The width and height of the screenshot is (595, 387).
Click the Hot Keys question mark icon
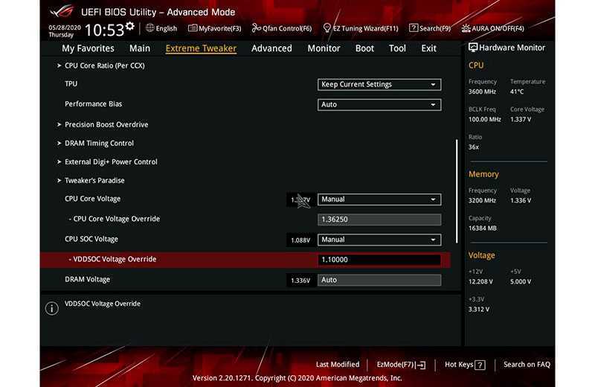pos(480,365)
